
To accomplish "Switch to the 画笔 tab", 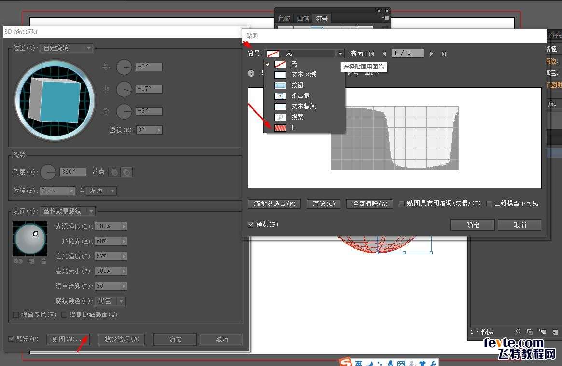I will pyautogui.click(x=303, y=18).
